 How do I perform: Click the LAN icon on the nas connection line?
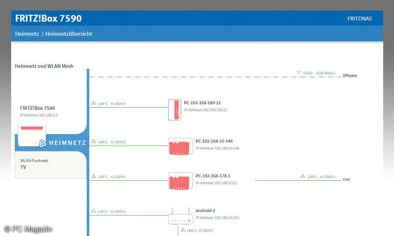coord(303,176)
